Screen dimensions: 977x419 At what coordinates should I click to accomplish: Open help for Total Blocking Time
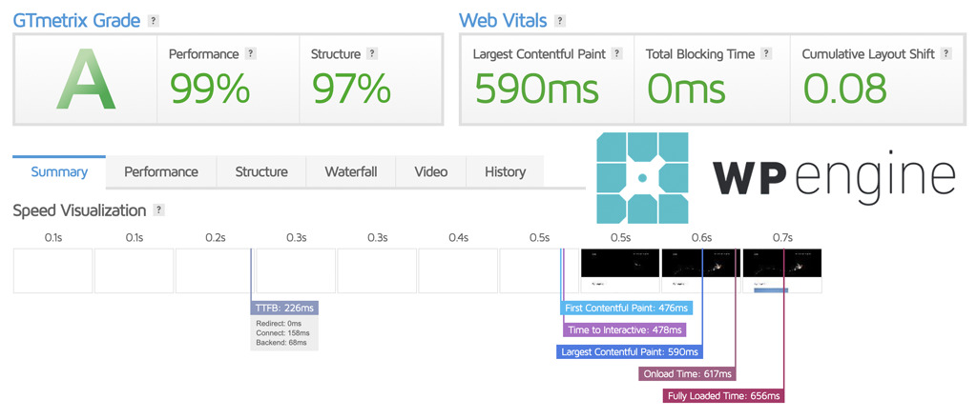766,53
